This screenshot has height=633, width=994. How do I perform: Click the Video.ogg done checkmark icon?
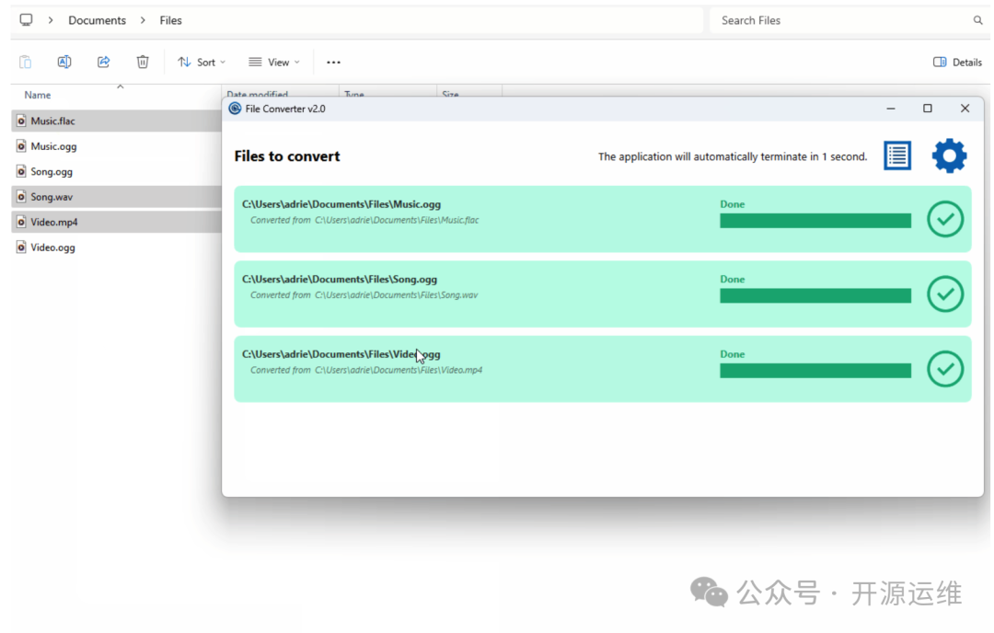pyautogui.click(x=945, y=369)
